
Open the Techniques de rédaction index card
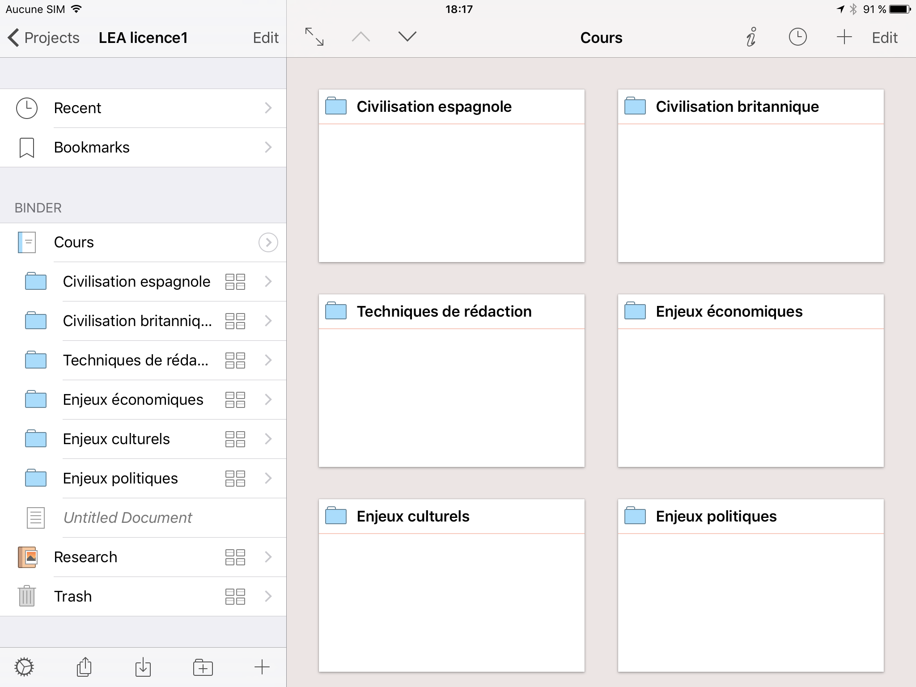(x=451, y=380)
